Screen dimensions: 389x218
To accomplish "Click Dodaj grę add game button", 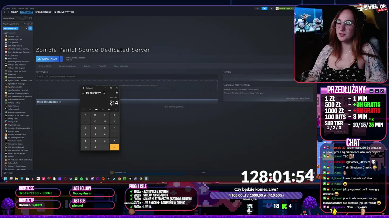I will pos(8,173).
